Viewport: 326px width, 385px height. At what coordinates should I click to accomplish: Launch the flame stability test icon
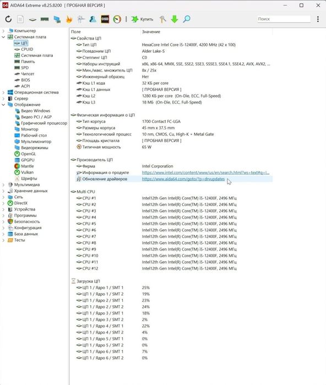click(x=69, y=19)
